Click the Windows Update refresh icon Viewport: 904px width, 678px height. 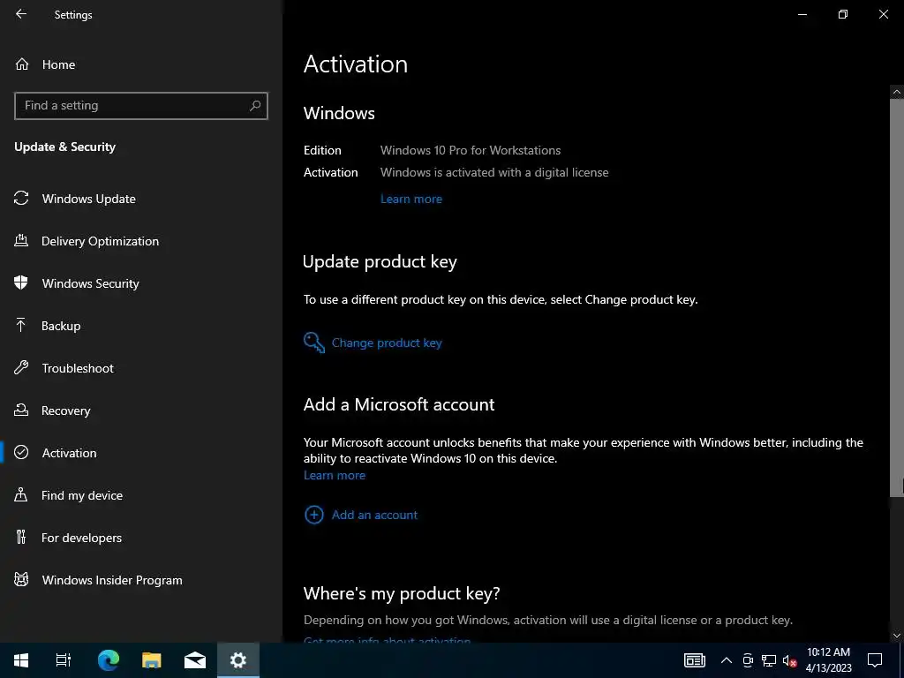(x=21, y=199)
